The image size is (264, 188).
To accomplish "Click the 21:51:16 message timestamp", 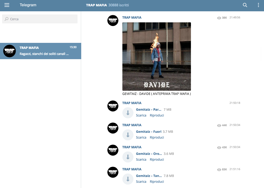I will click(235, 169).
